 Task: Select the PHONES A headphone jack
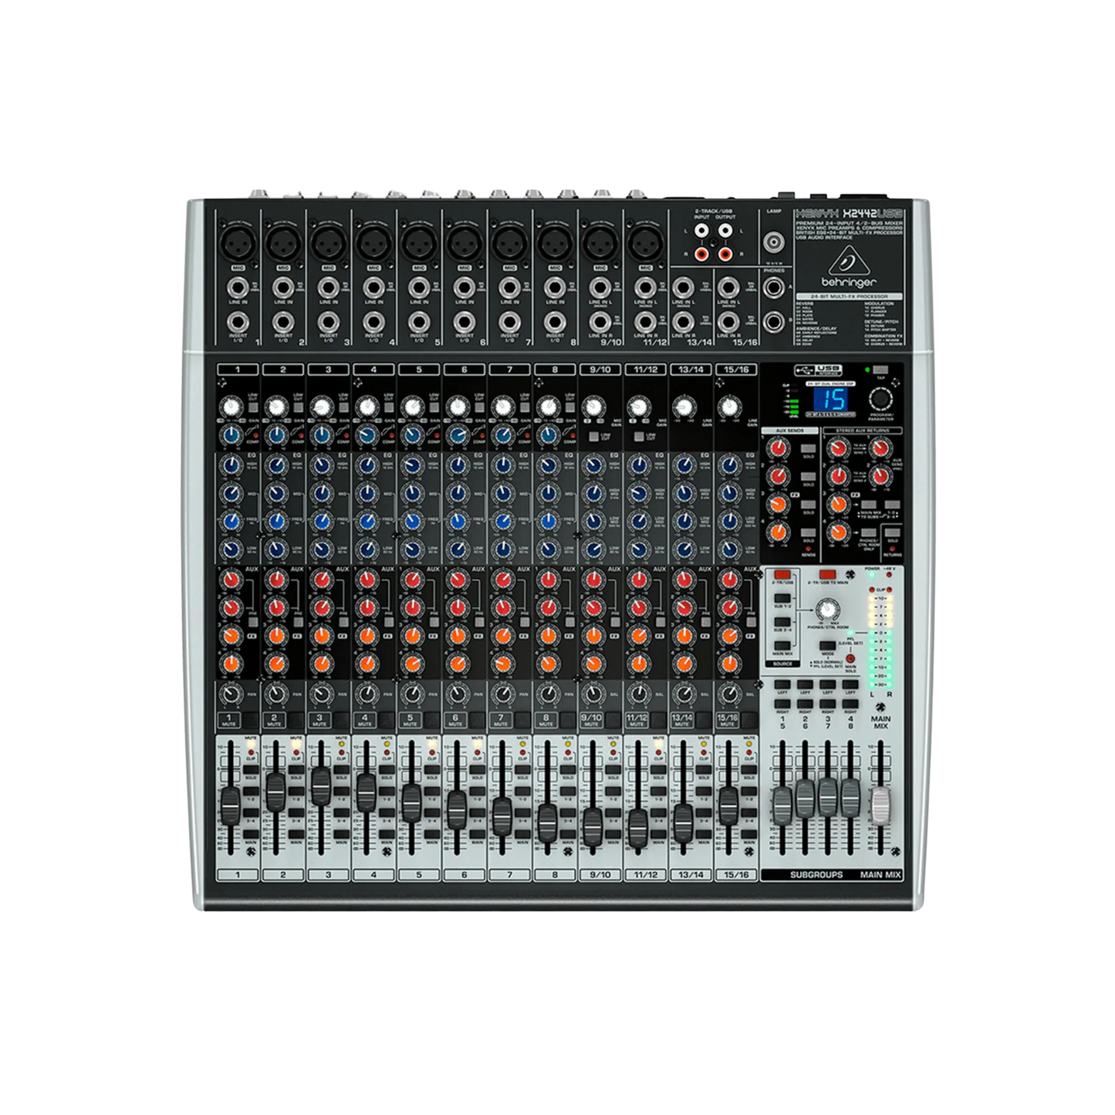point(774,288)
